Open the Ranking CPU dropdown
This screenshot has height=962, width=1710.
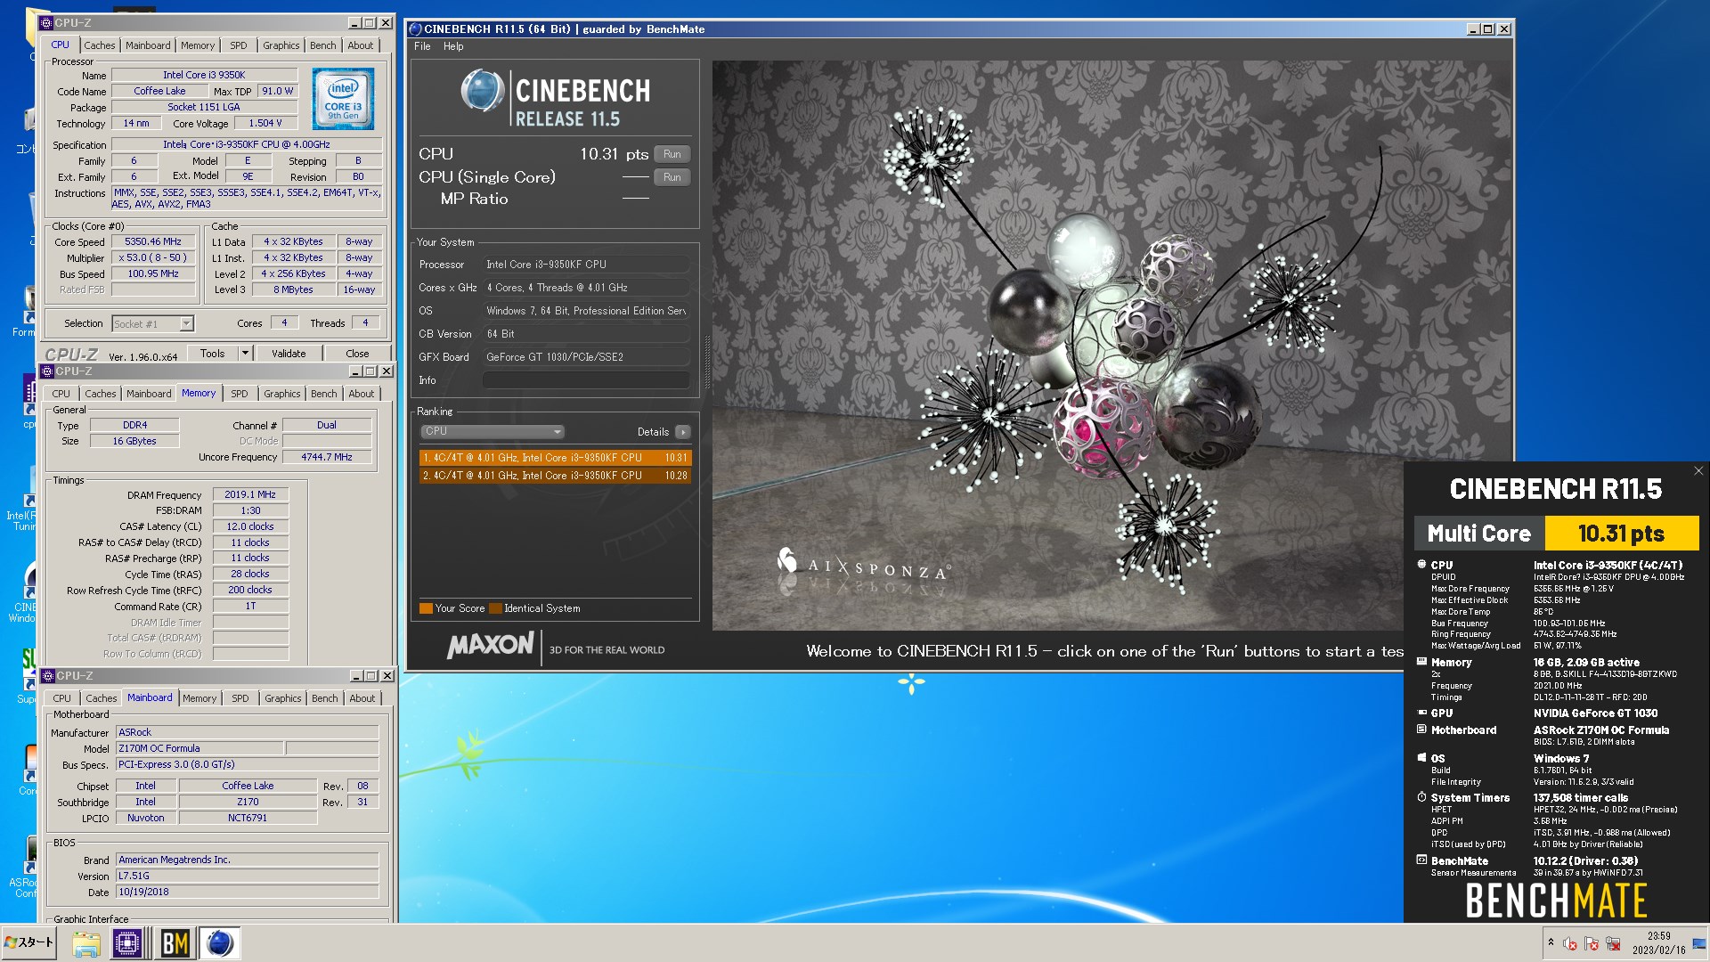pyautogui.click(x=493, y=432)
